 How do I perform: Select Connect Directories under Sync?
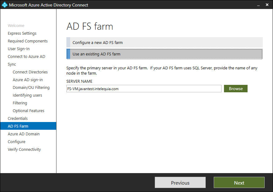pyautogui.click(x=30, y=72)
